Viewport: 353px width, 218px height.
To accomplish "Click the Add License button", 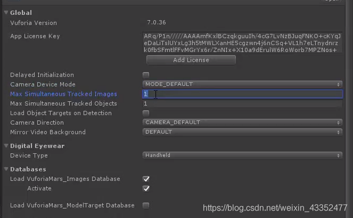I will tap(191, 60).
